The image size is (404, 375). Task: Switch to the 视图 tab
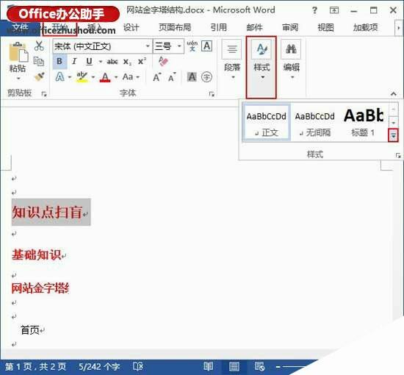click(325, 27)
